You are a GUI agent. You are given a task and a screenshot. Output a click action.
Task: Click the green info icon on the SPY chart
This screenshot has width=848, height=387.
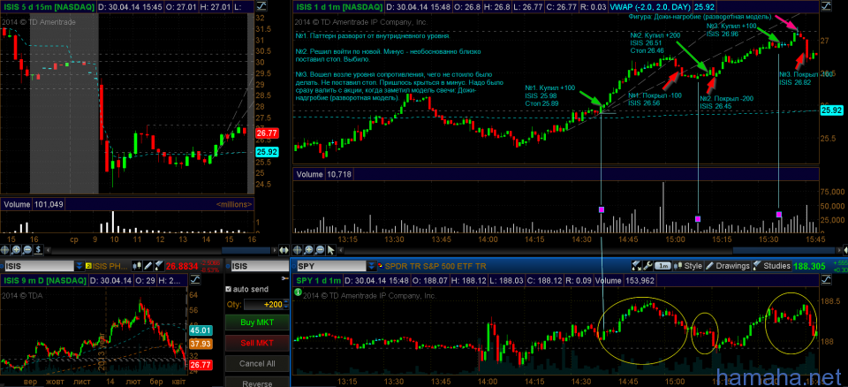coord(298,292)
